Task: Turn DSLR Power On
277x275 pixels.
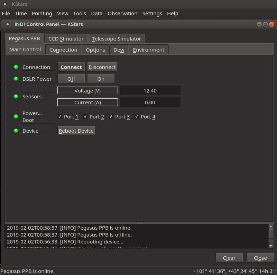Action: (x=101, y=79)
